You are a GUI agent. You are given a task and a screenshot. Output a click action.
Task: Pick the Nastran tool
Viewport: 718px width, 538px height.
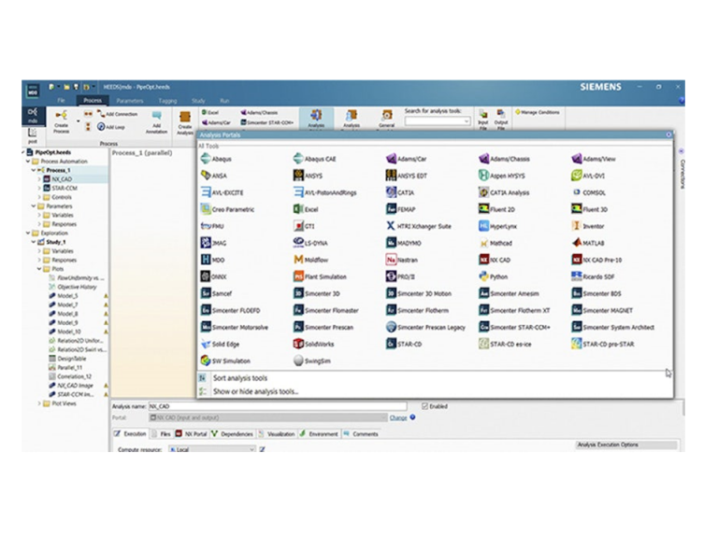(x=402, y=260)
